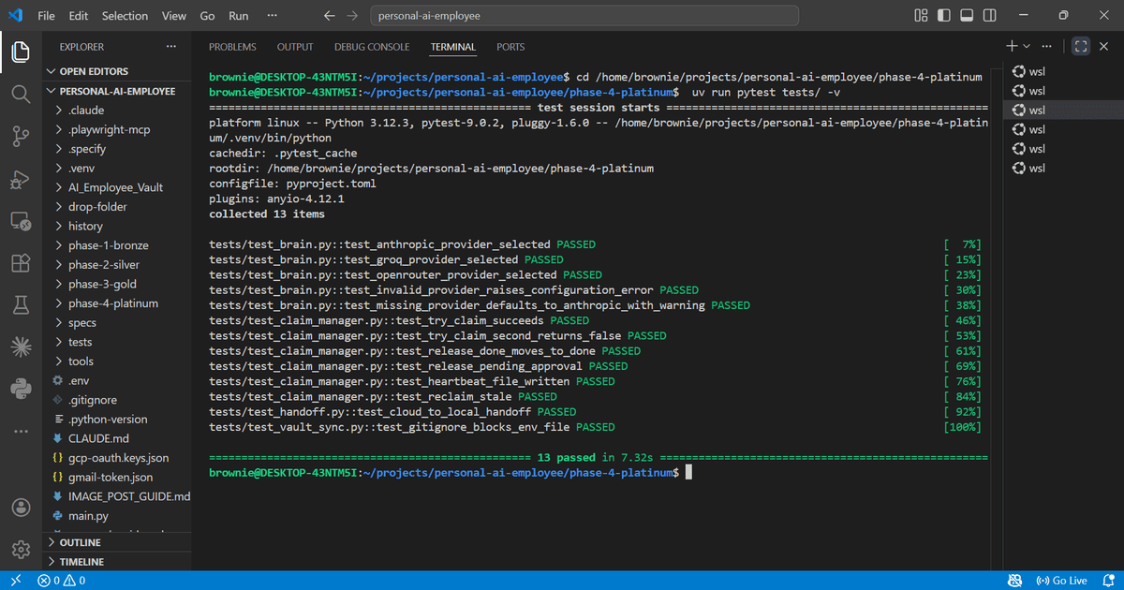Open the Source Control view
1124x590 pixels.
pos(20,136)
